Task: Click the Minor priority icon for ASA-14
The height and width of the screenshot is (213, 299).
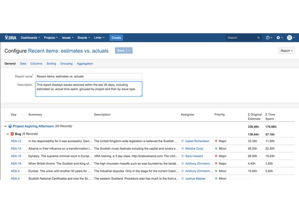Action: pyautogui.click(x=216, y=148)
